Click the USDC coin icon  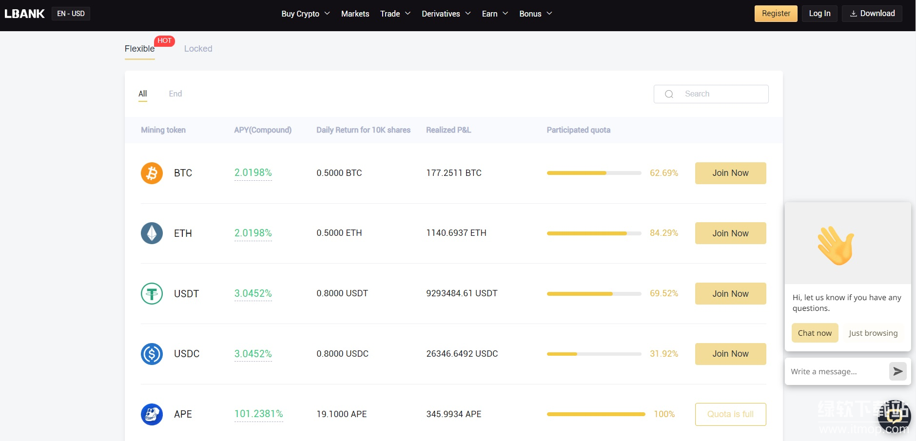pyautogui.click(x=152, y=354)
